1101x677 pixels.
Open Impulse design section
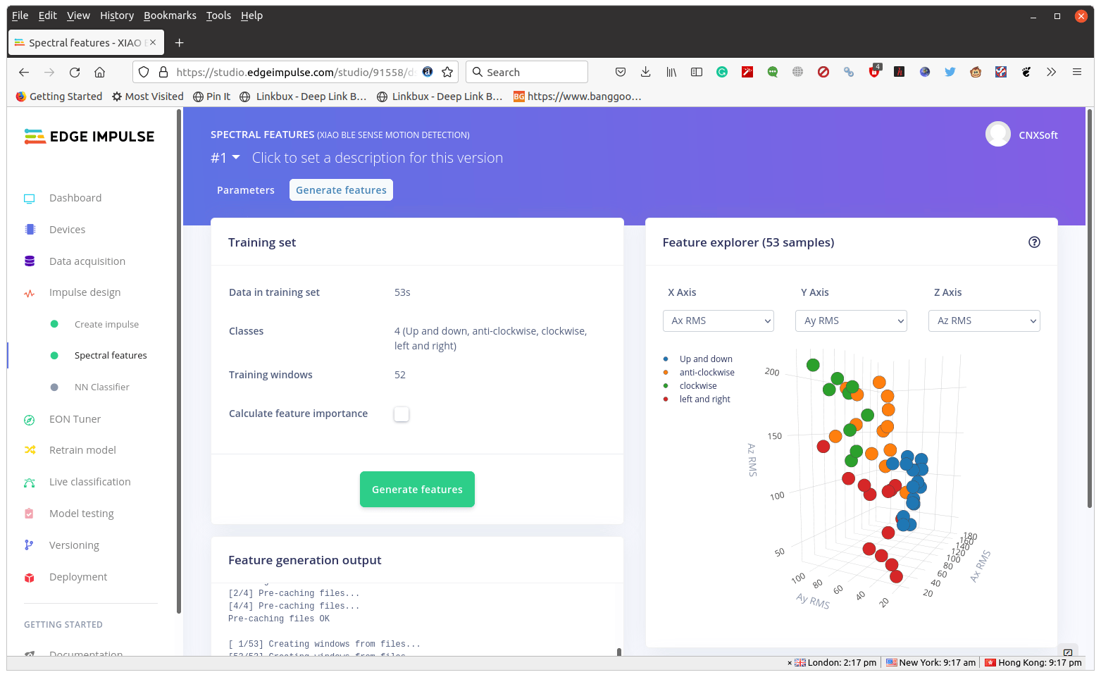(85, 292)
